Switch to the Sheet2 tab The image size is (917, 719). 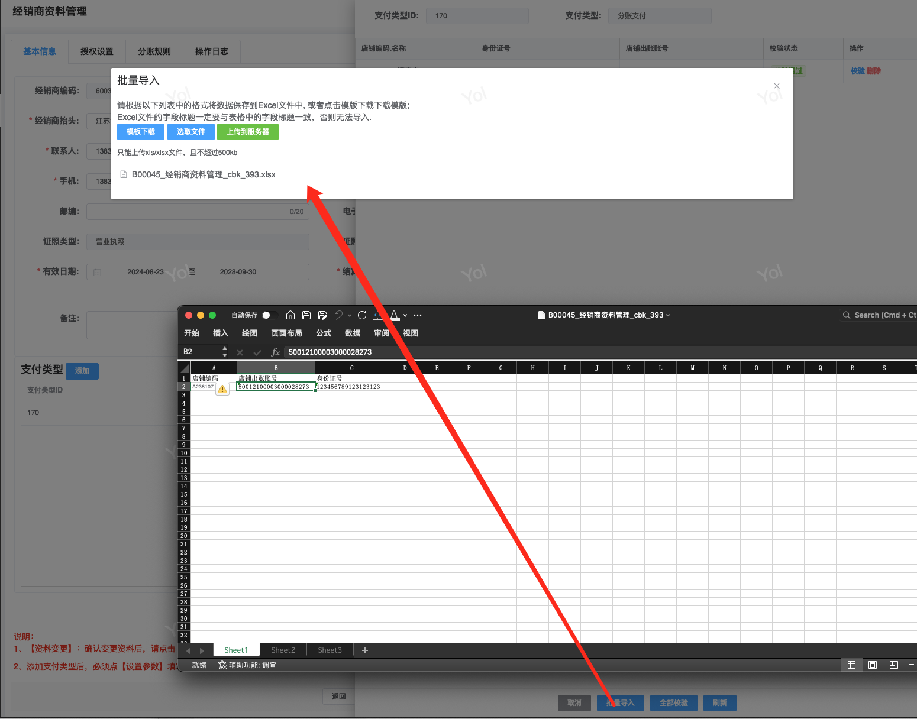[x=283, y=650]
